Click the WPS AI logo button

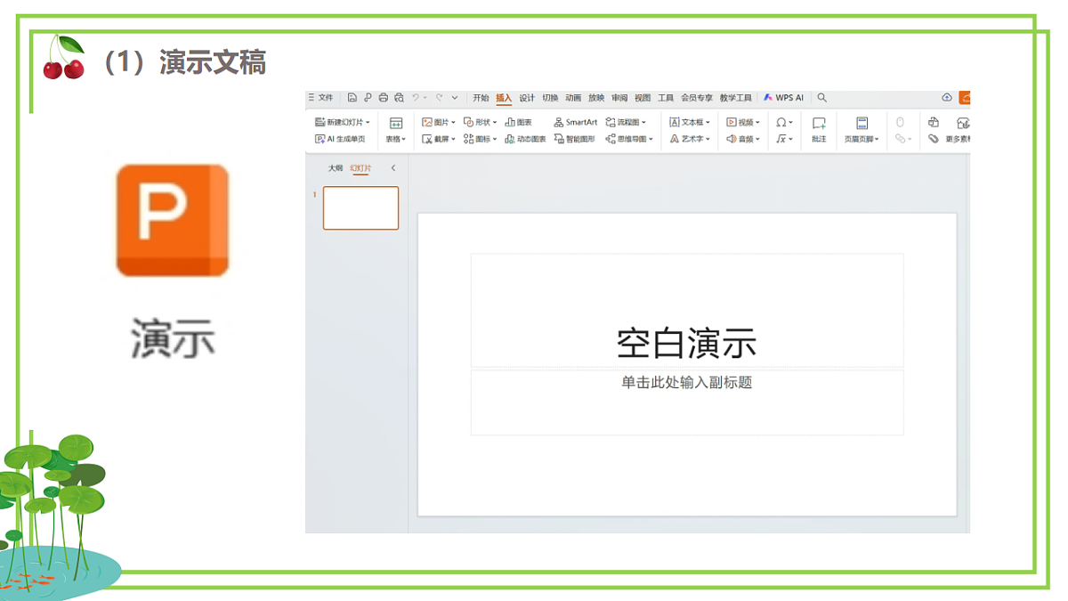pyautogui.click(x=783, y=98)
